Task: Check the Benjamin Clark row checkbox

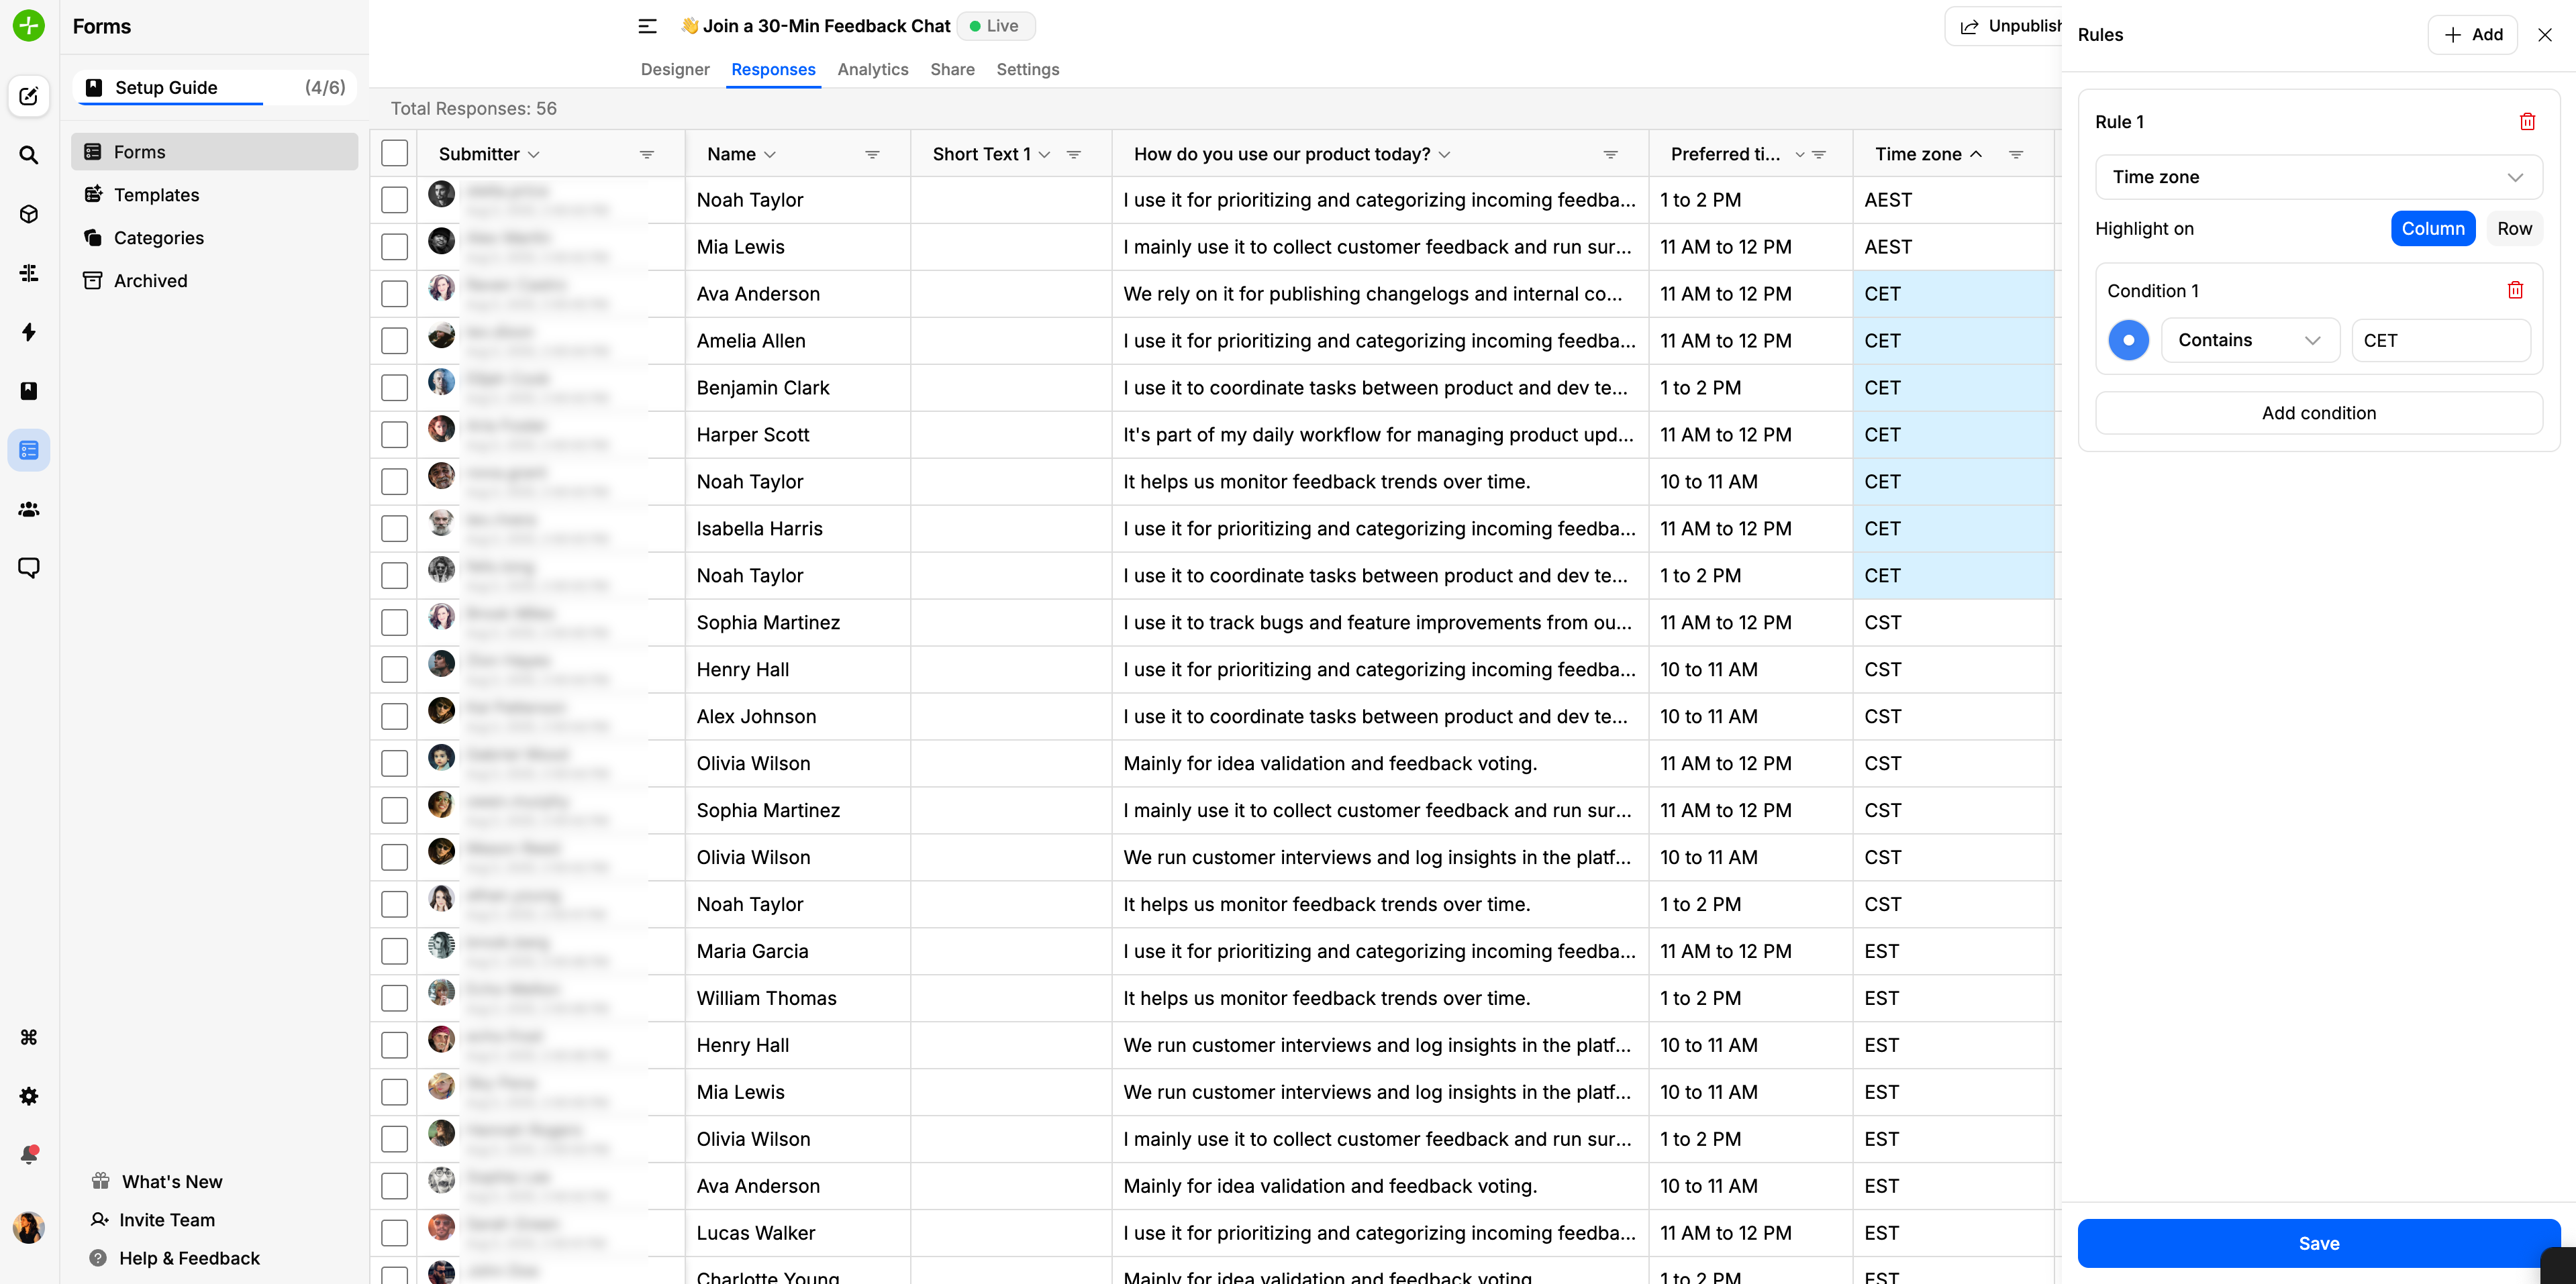Action: coord(395,388)
